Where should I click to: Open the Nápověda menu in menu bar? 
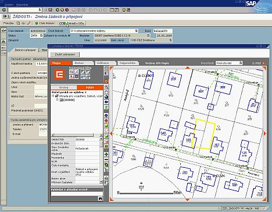(x=22, y=5)
